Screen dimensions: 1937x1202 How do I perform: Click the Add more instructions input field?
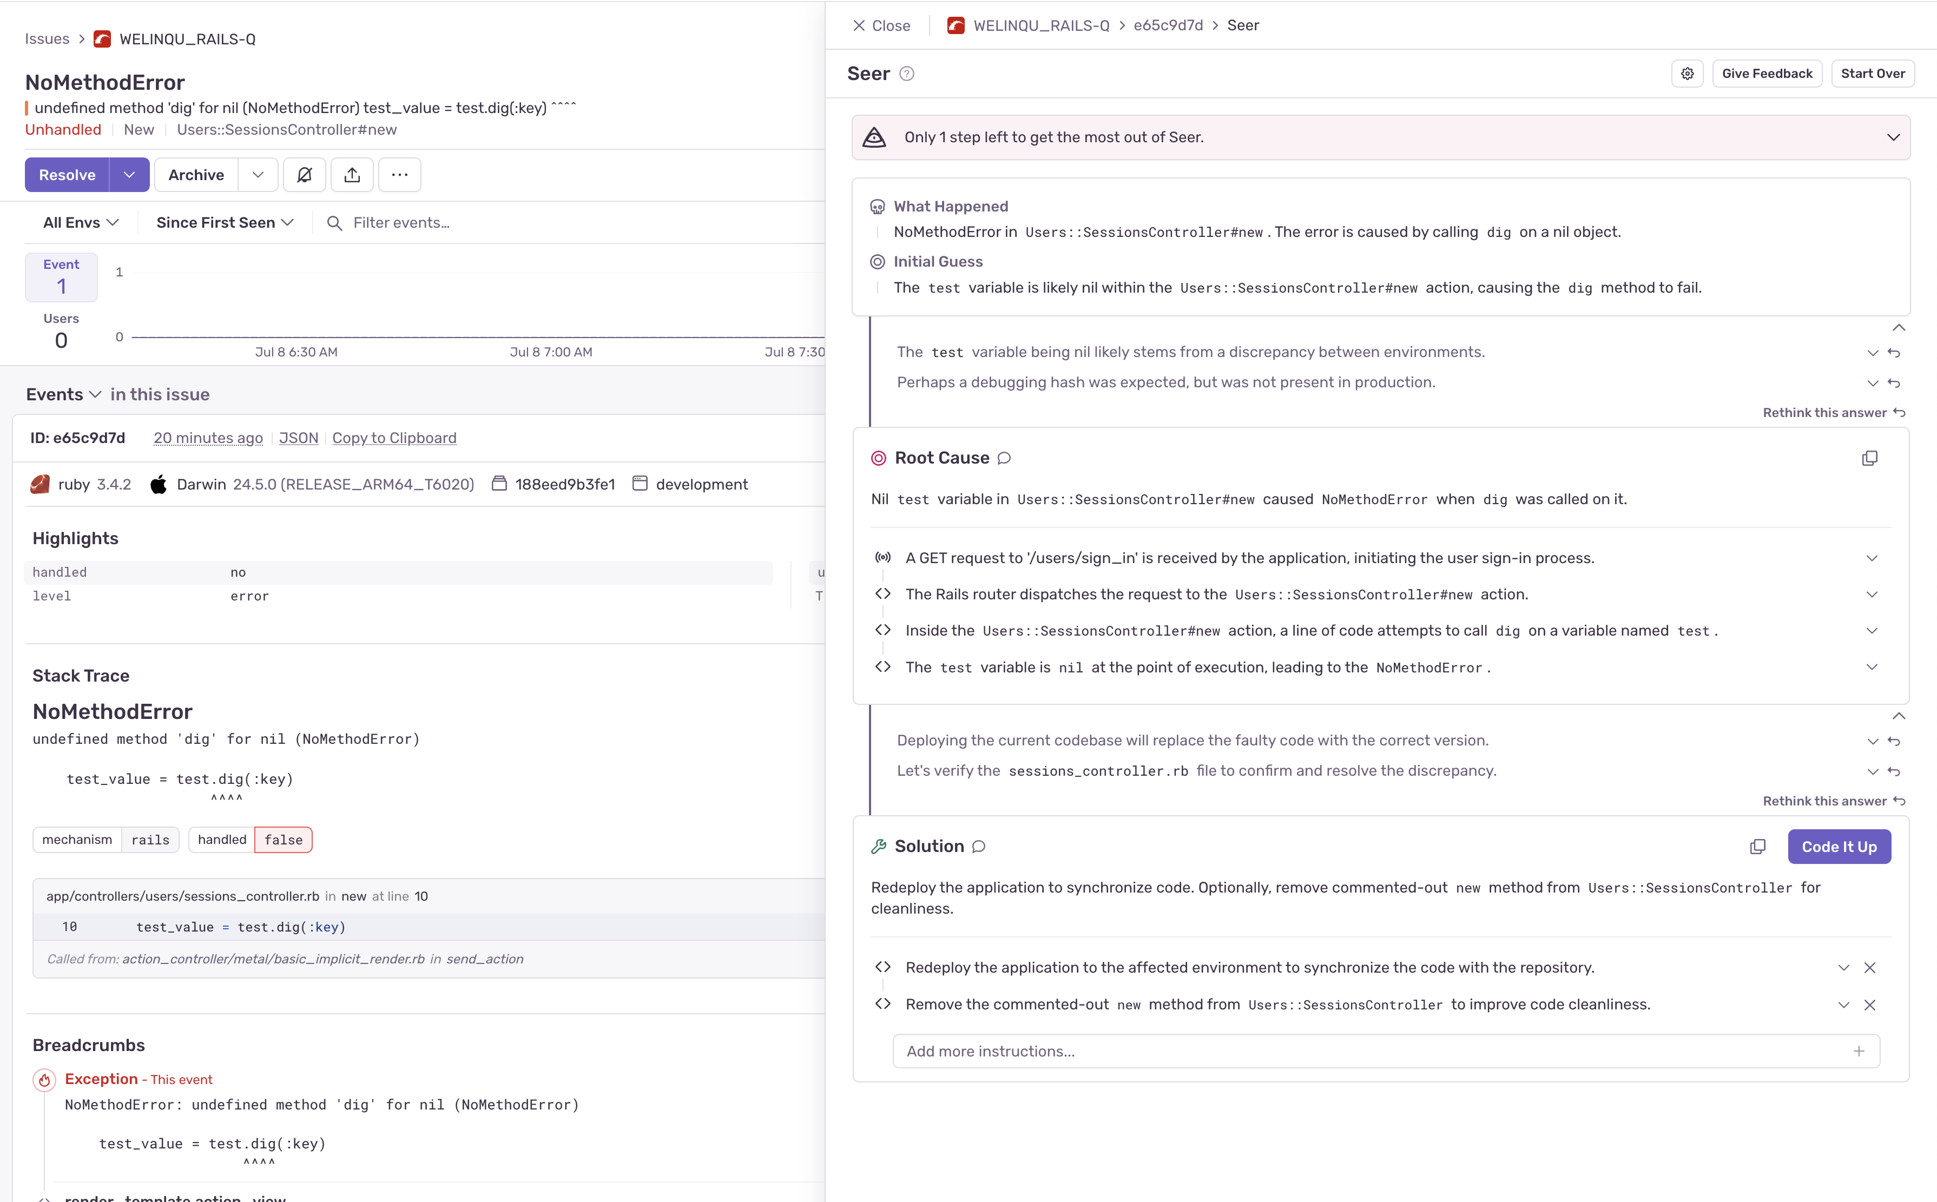(1386, 1051)
